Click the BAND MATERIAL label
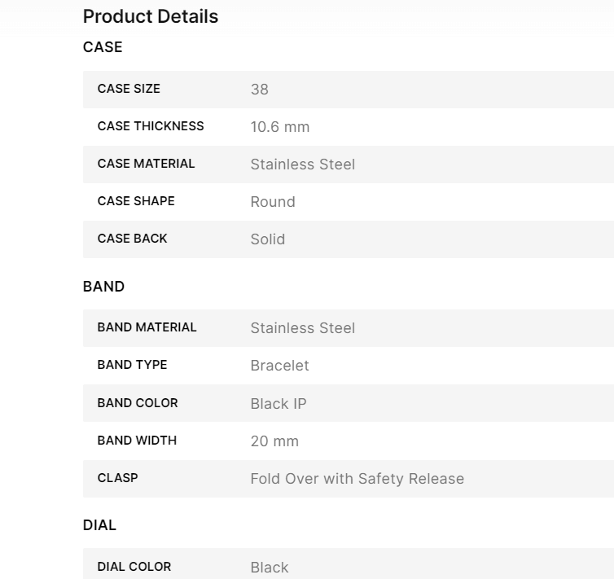The height and width of the screenshot is (579, 614). [147, 327]
